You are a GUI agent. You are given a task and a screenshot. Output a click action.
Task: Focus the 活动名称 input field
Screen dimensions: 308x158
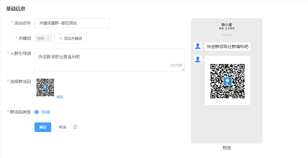pyautogui.click(x=72, y=23)
